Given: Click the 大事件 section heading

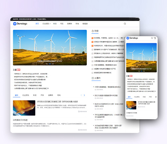Looking at the screenshot, I should point(98,78).
